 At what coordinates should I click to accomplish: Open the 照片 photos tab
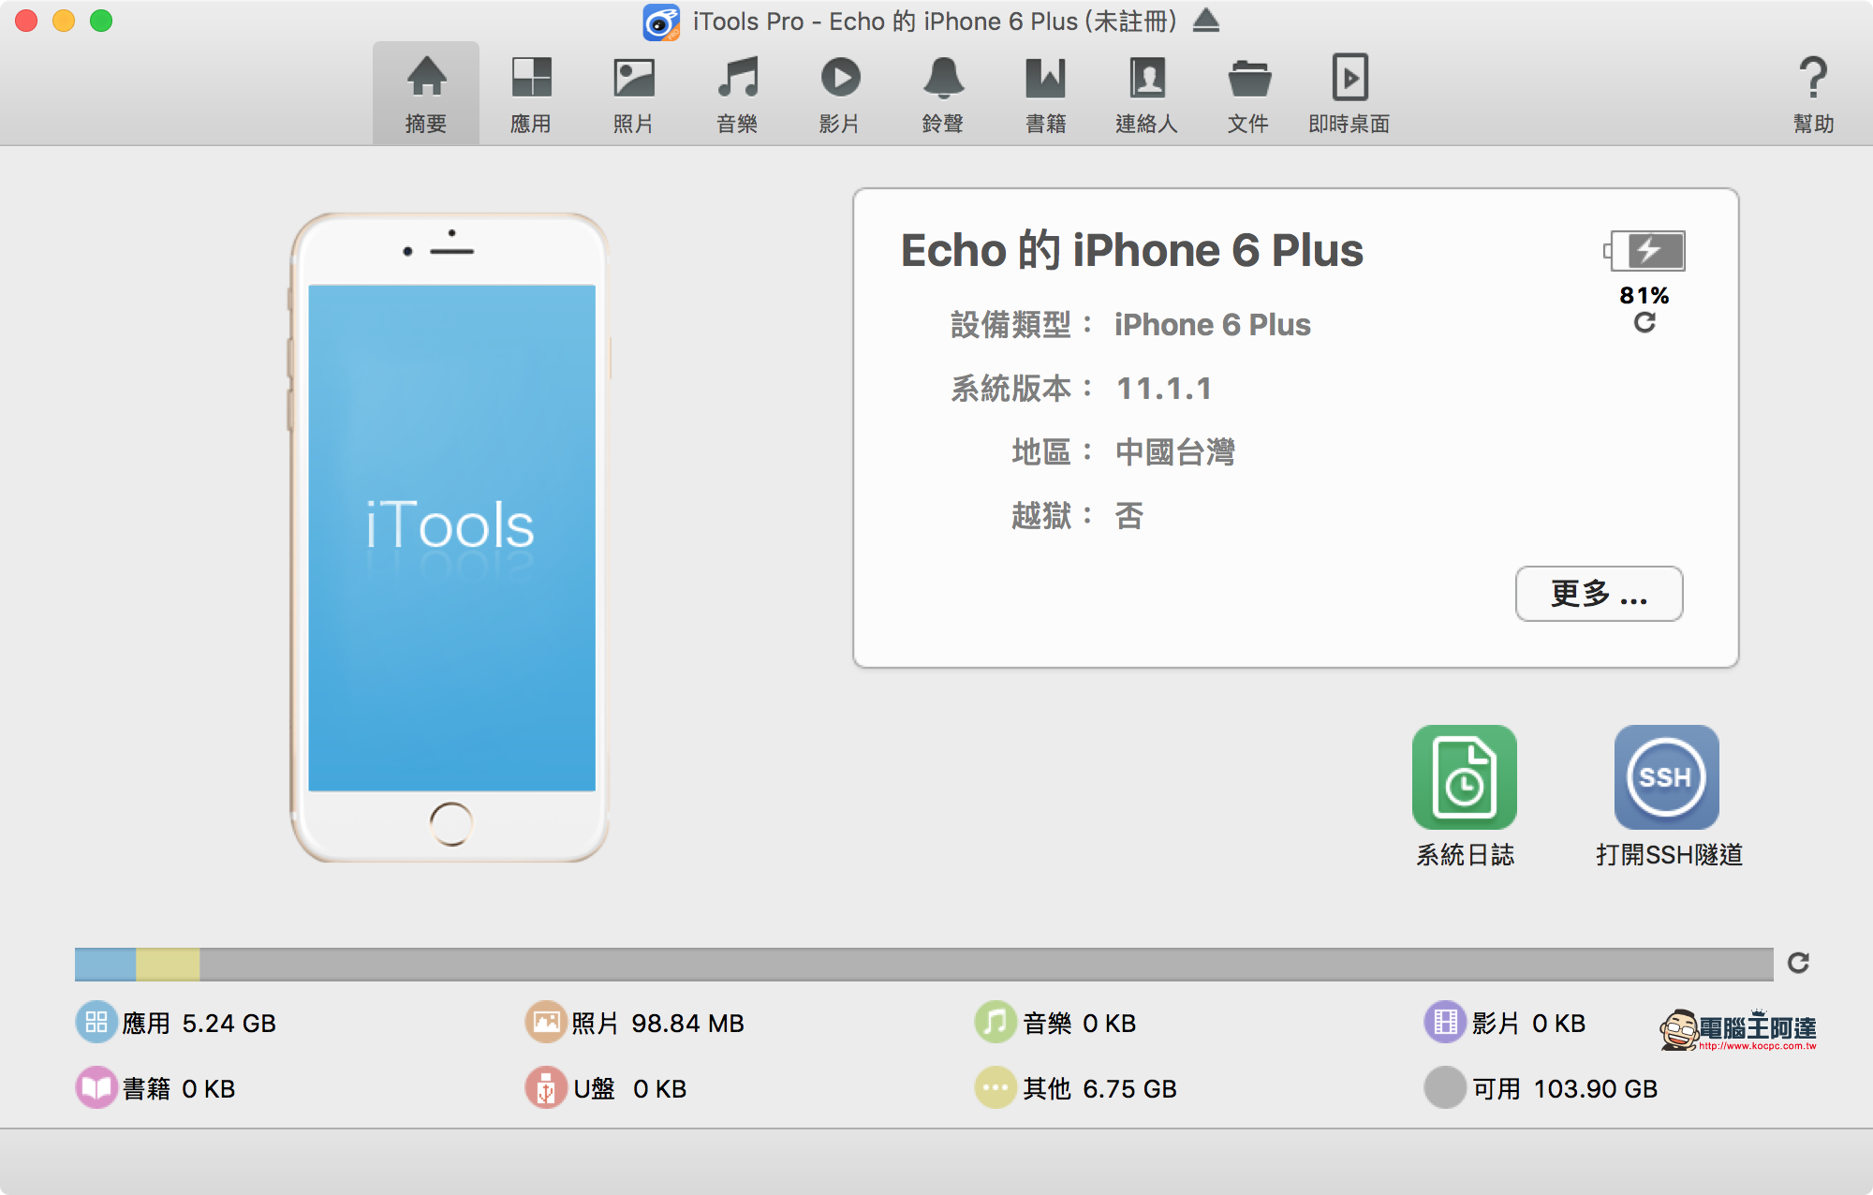634,94
